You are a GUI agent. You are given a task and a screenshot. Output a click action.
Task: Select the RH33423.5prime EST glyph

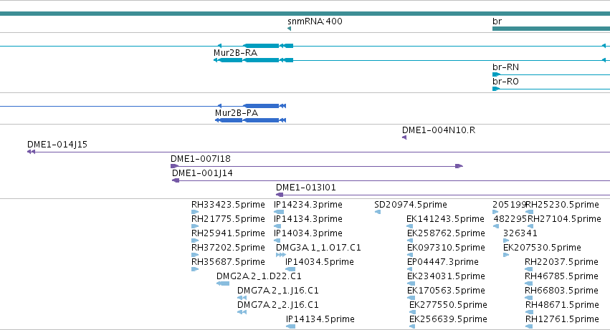(195, 212)
